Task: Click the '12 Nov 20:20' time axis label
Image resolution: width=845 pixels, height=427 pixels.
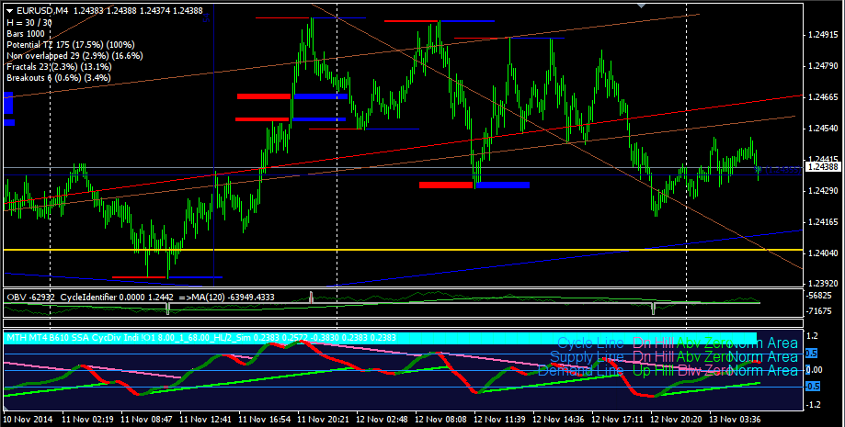Action: click(x=677, y=419)
